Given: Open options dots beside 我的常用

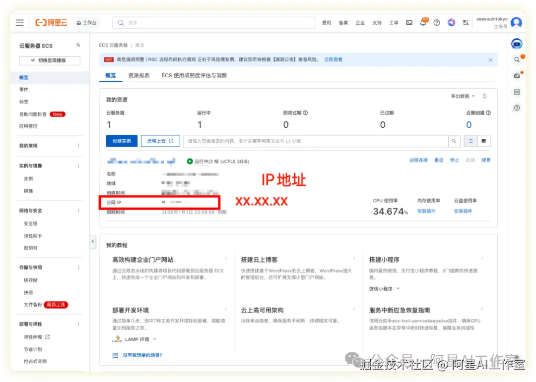Looking at the screenshot, I should 78,146.
